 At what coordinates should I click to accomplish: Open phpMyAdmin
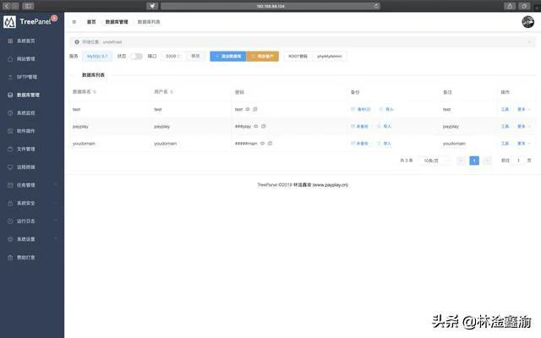pyautogui.click(x=330, y=57)
